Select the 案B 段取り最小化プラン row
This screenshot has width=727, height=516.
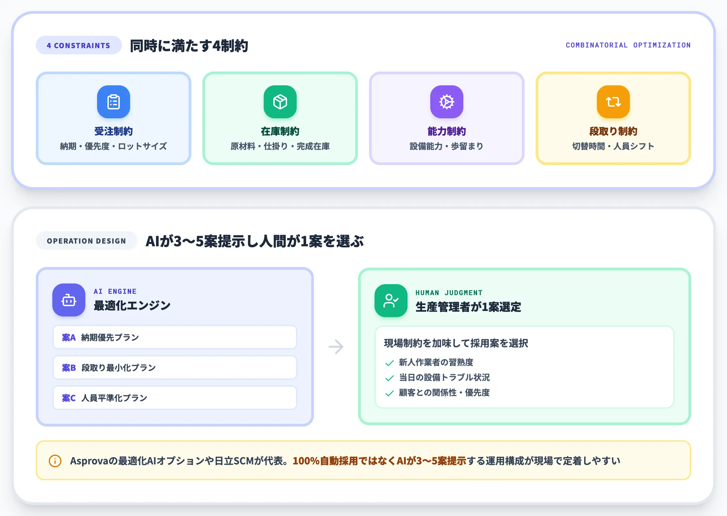point(175,368)
